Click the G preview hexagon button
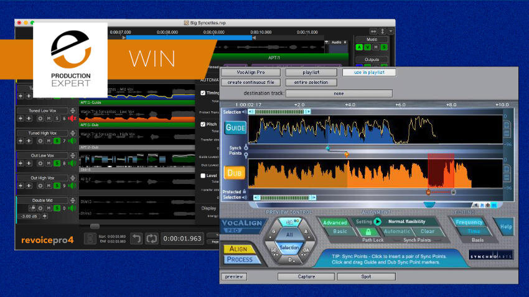 pyautogui.click(x=273, y=232)
